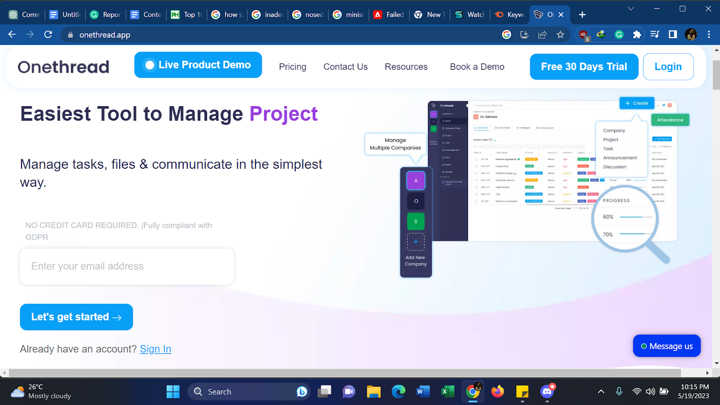
Task: Start the Free 30 Days Trial
Action: tap(584, 67)
